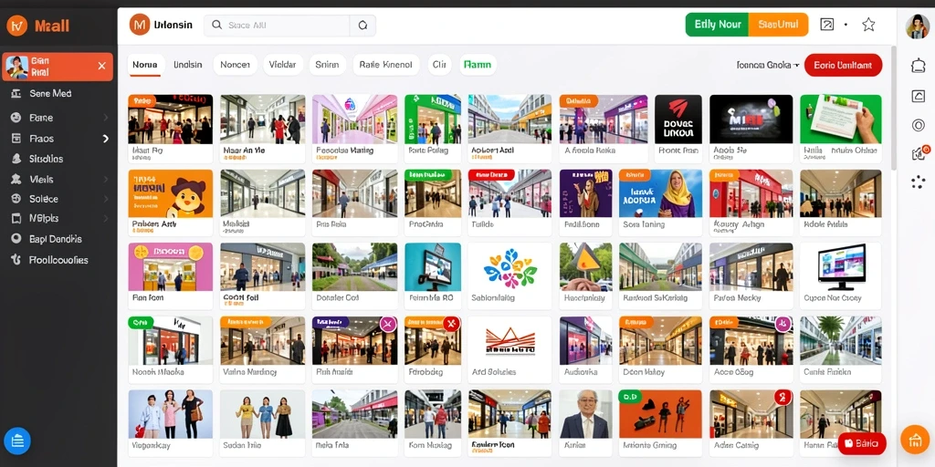Click the chef hat icon in right rail
Image resolution: width=935 pixels, height=467 pixels.
[x=918, y=66]
